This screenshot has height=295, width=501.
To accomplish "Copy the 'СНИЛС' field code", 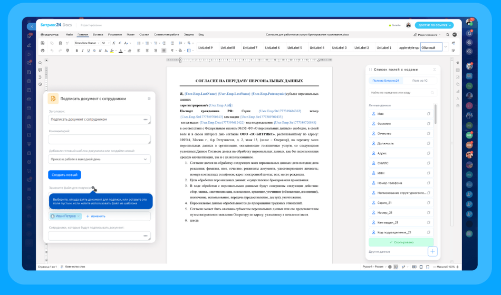I will [x=428, y=163].
